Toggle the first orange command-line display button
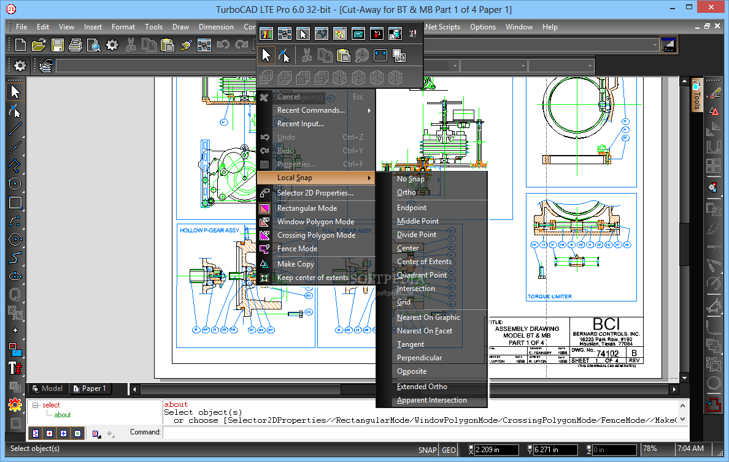 [36, 433]
